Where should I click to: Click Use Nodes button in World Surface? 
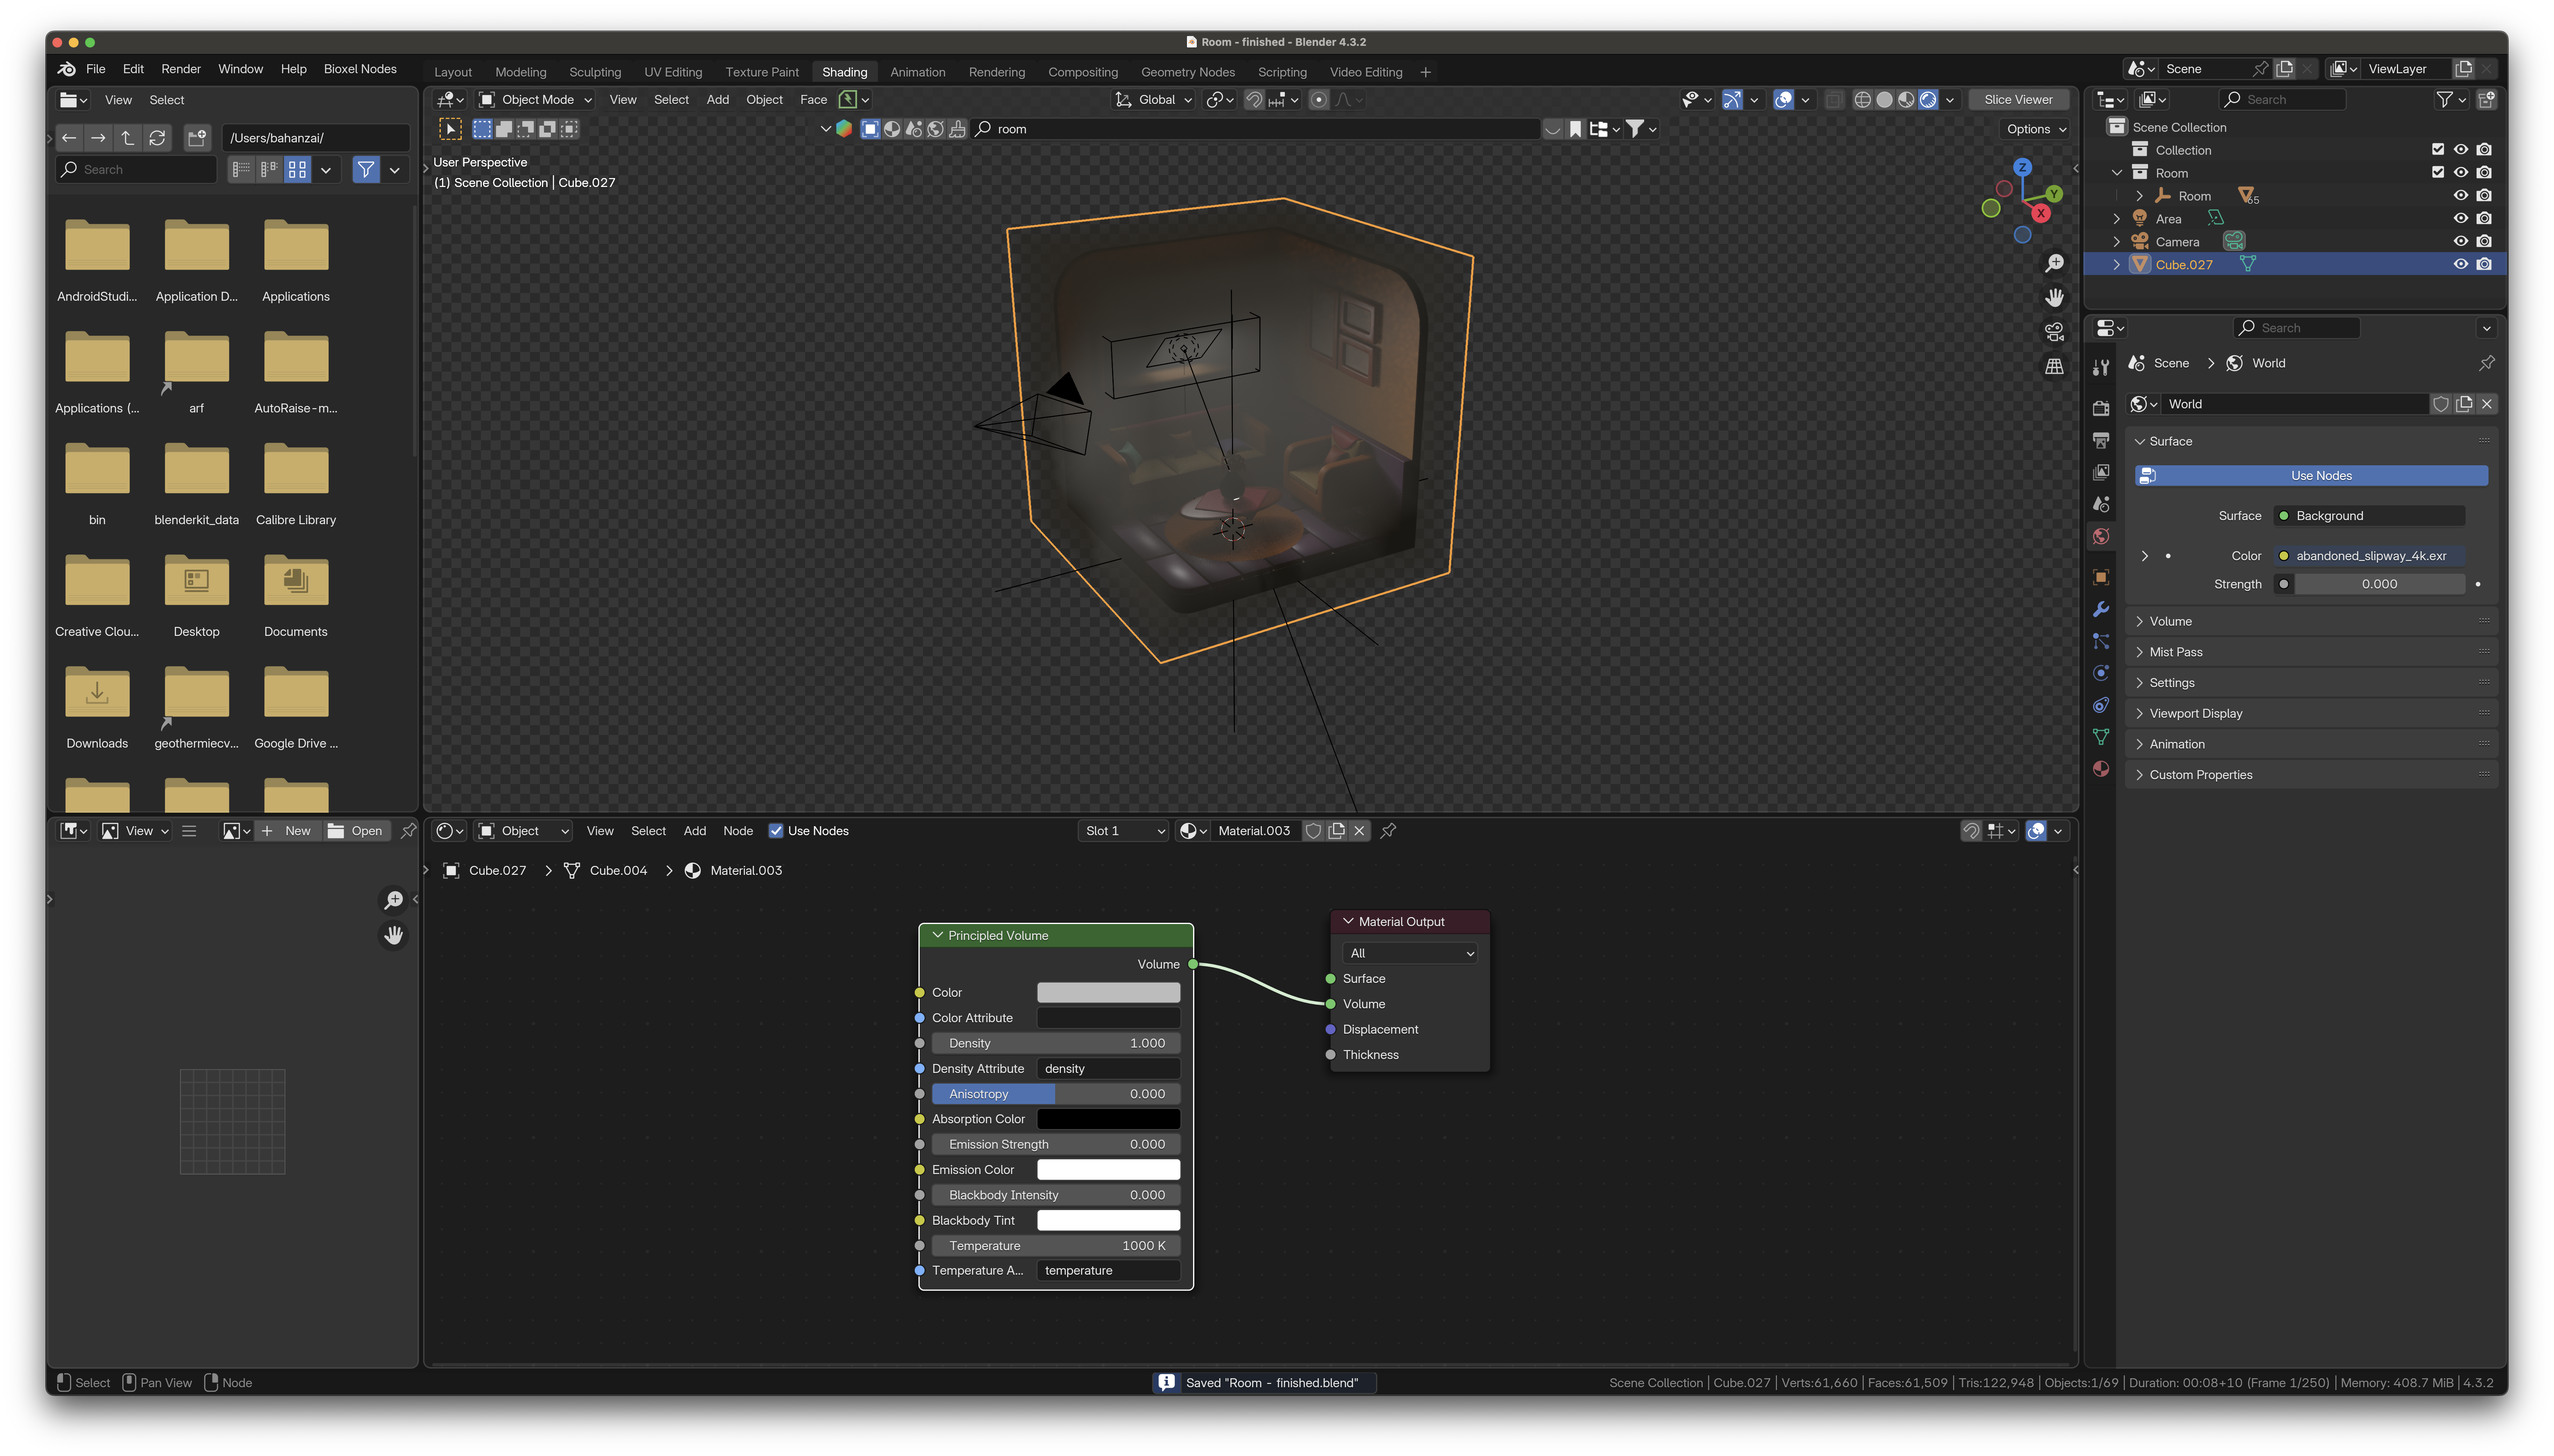click(2311, 476)
